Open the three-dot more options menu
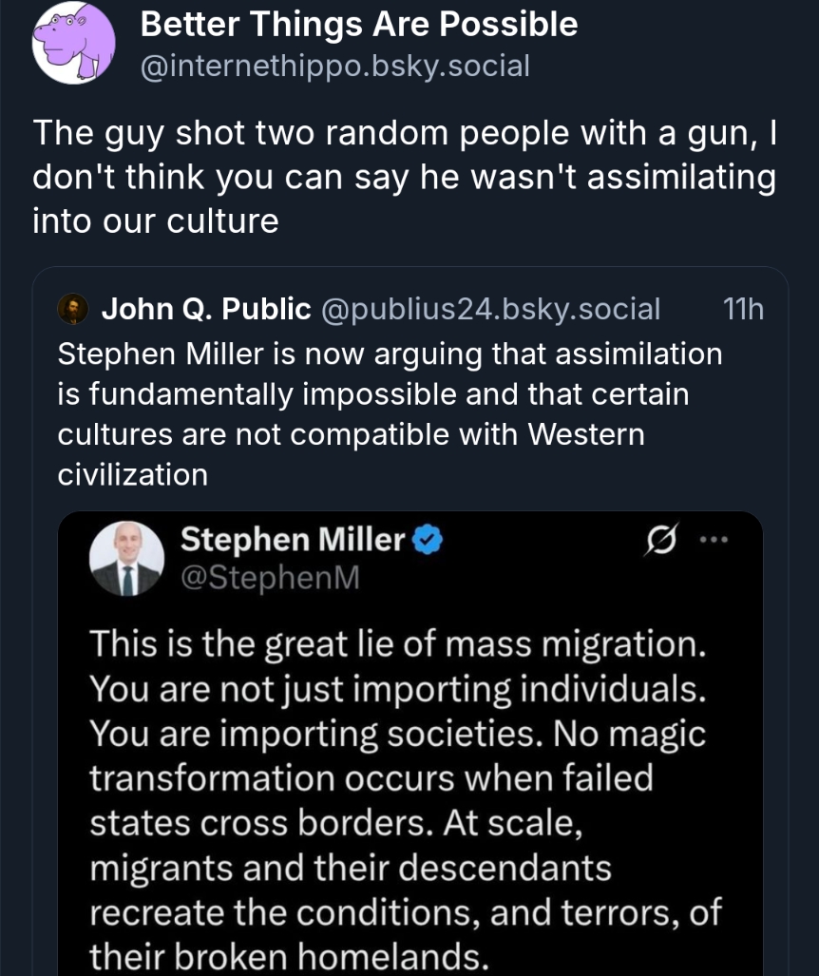Viewport: 819px width, 976px height. (713, 541)
